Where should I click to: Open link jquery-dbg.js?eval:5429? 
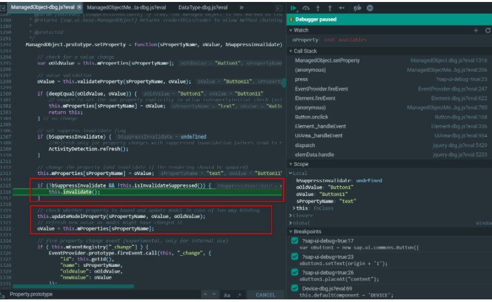tap(460, 145)
